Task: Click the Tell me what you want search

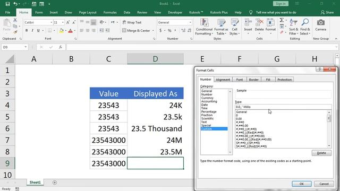Action: 276,12
